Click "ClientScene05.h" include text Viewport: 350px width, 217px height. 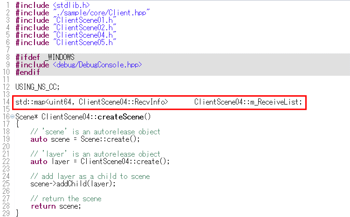[85, 42]
